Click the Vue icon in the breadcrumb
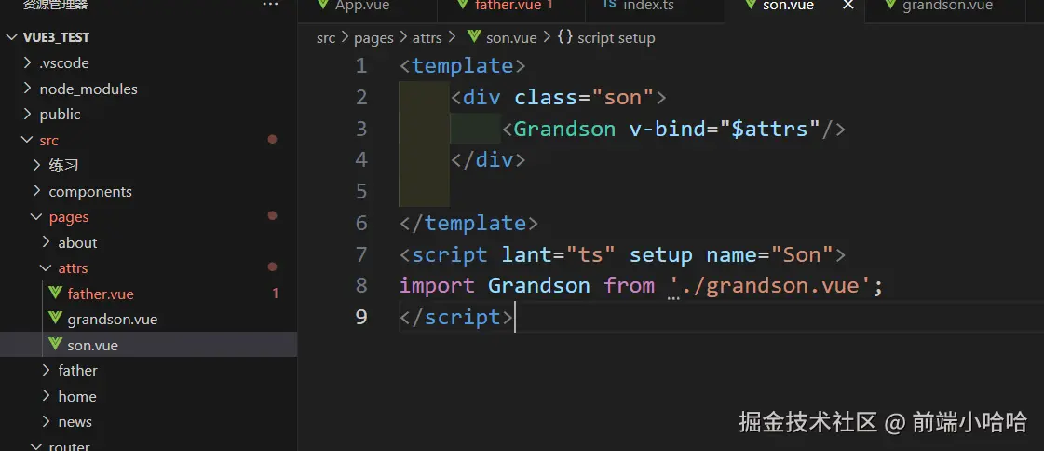This screenshot has height=451, width=1044. click(x=474, y=37)
